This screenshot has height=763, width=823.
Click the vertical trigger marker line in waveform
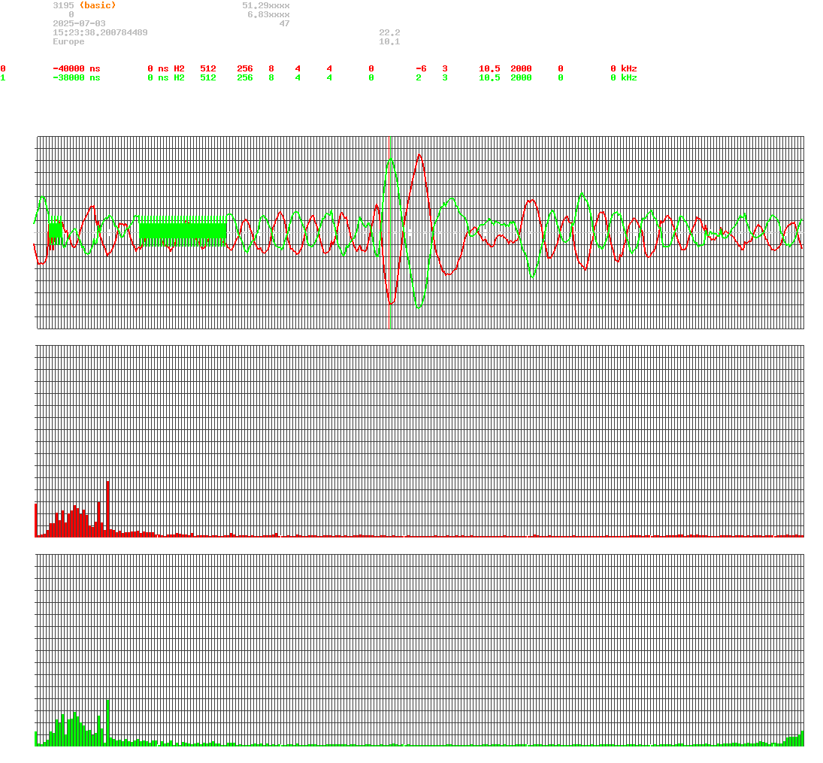click(x=389, y=232)
